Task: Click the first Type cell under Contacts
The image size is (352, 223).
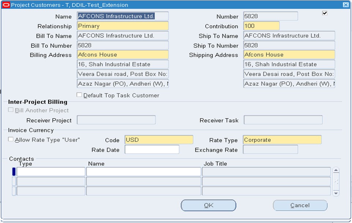Action: 50,171
